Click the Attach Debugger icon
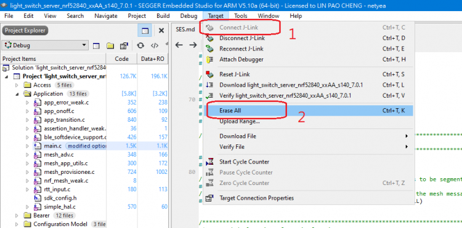The width and height of the screenshot is (462, 228). coord(209,60)
